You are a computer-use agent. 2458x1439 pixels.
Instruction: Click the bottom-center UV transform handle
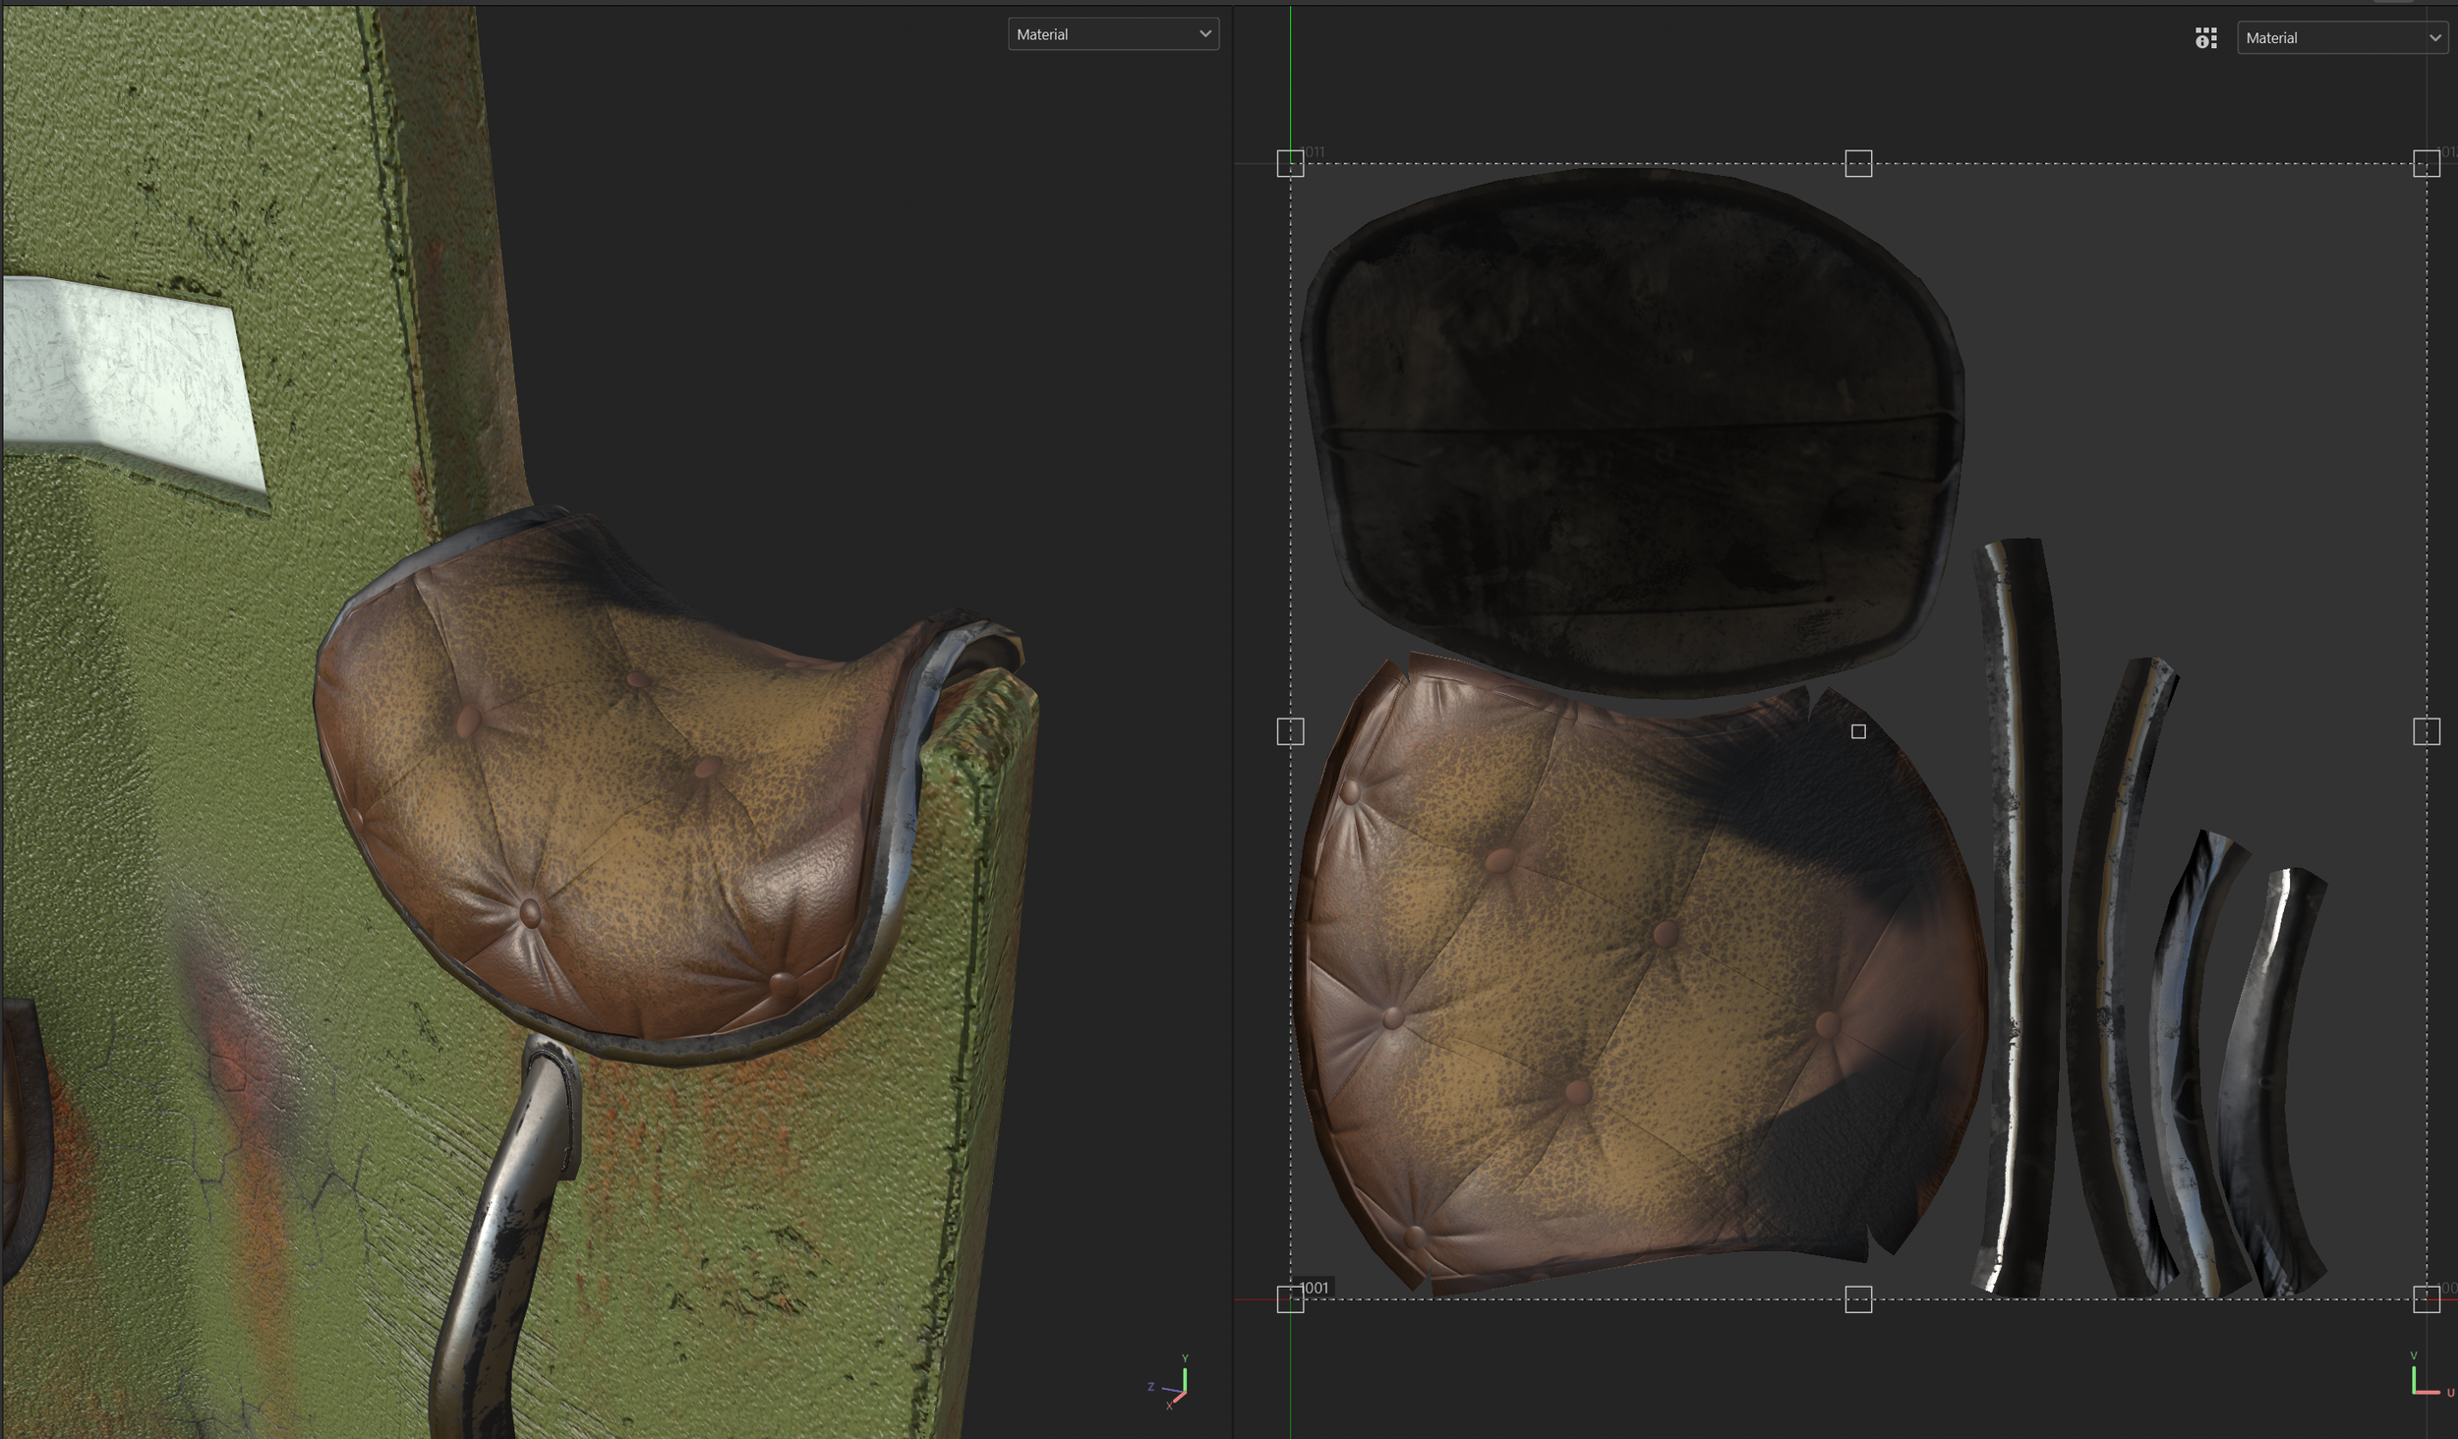pyautogui.click(x=1858, y=1299)
